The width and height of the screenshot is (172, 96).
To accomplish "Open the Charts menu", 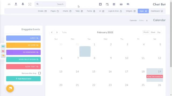I will coord(67,11).
